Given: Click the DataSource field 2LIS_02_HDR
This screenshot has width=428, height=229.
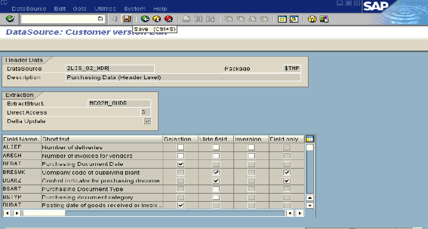Looking at the screenshot, I should (x=110, y=69).
